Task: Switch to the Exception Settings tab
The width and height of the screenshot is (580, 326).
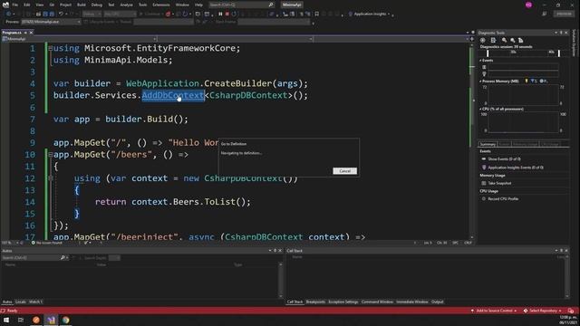Action: pos(343,302)
